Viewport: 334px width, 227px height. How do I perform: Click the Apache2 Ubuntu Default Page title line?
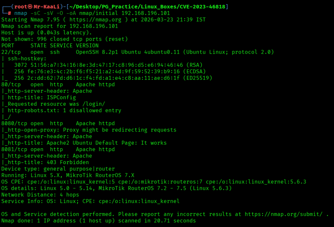pyautogui.click(x=84, y=143)
